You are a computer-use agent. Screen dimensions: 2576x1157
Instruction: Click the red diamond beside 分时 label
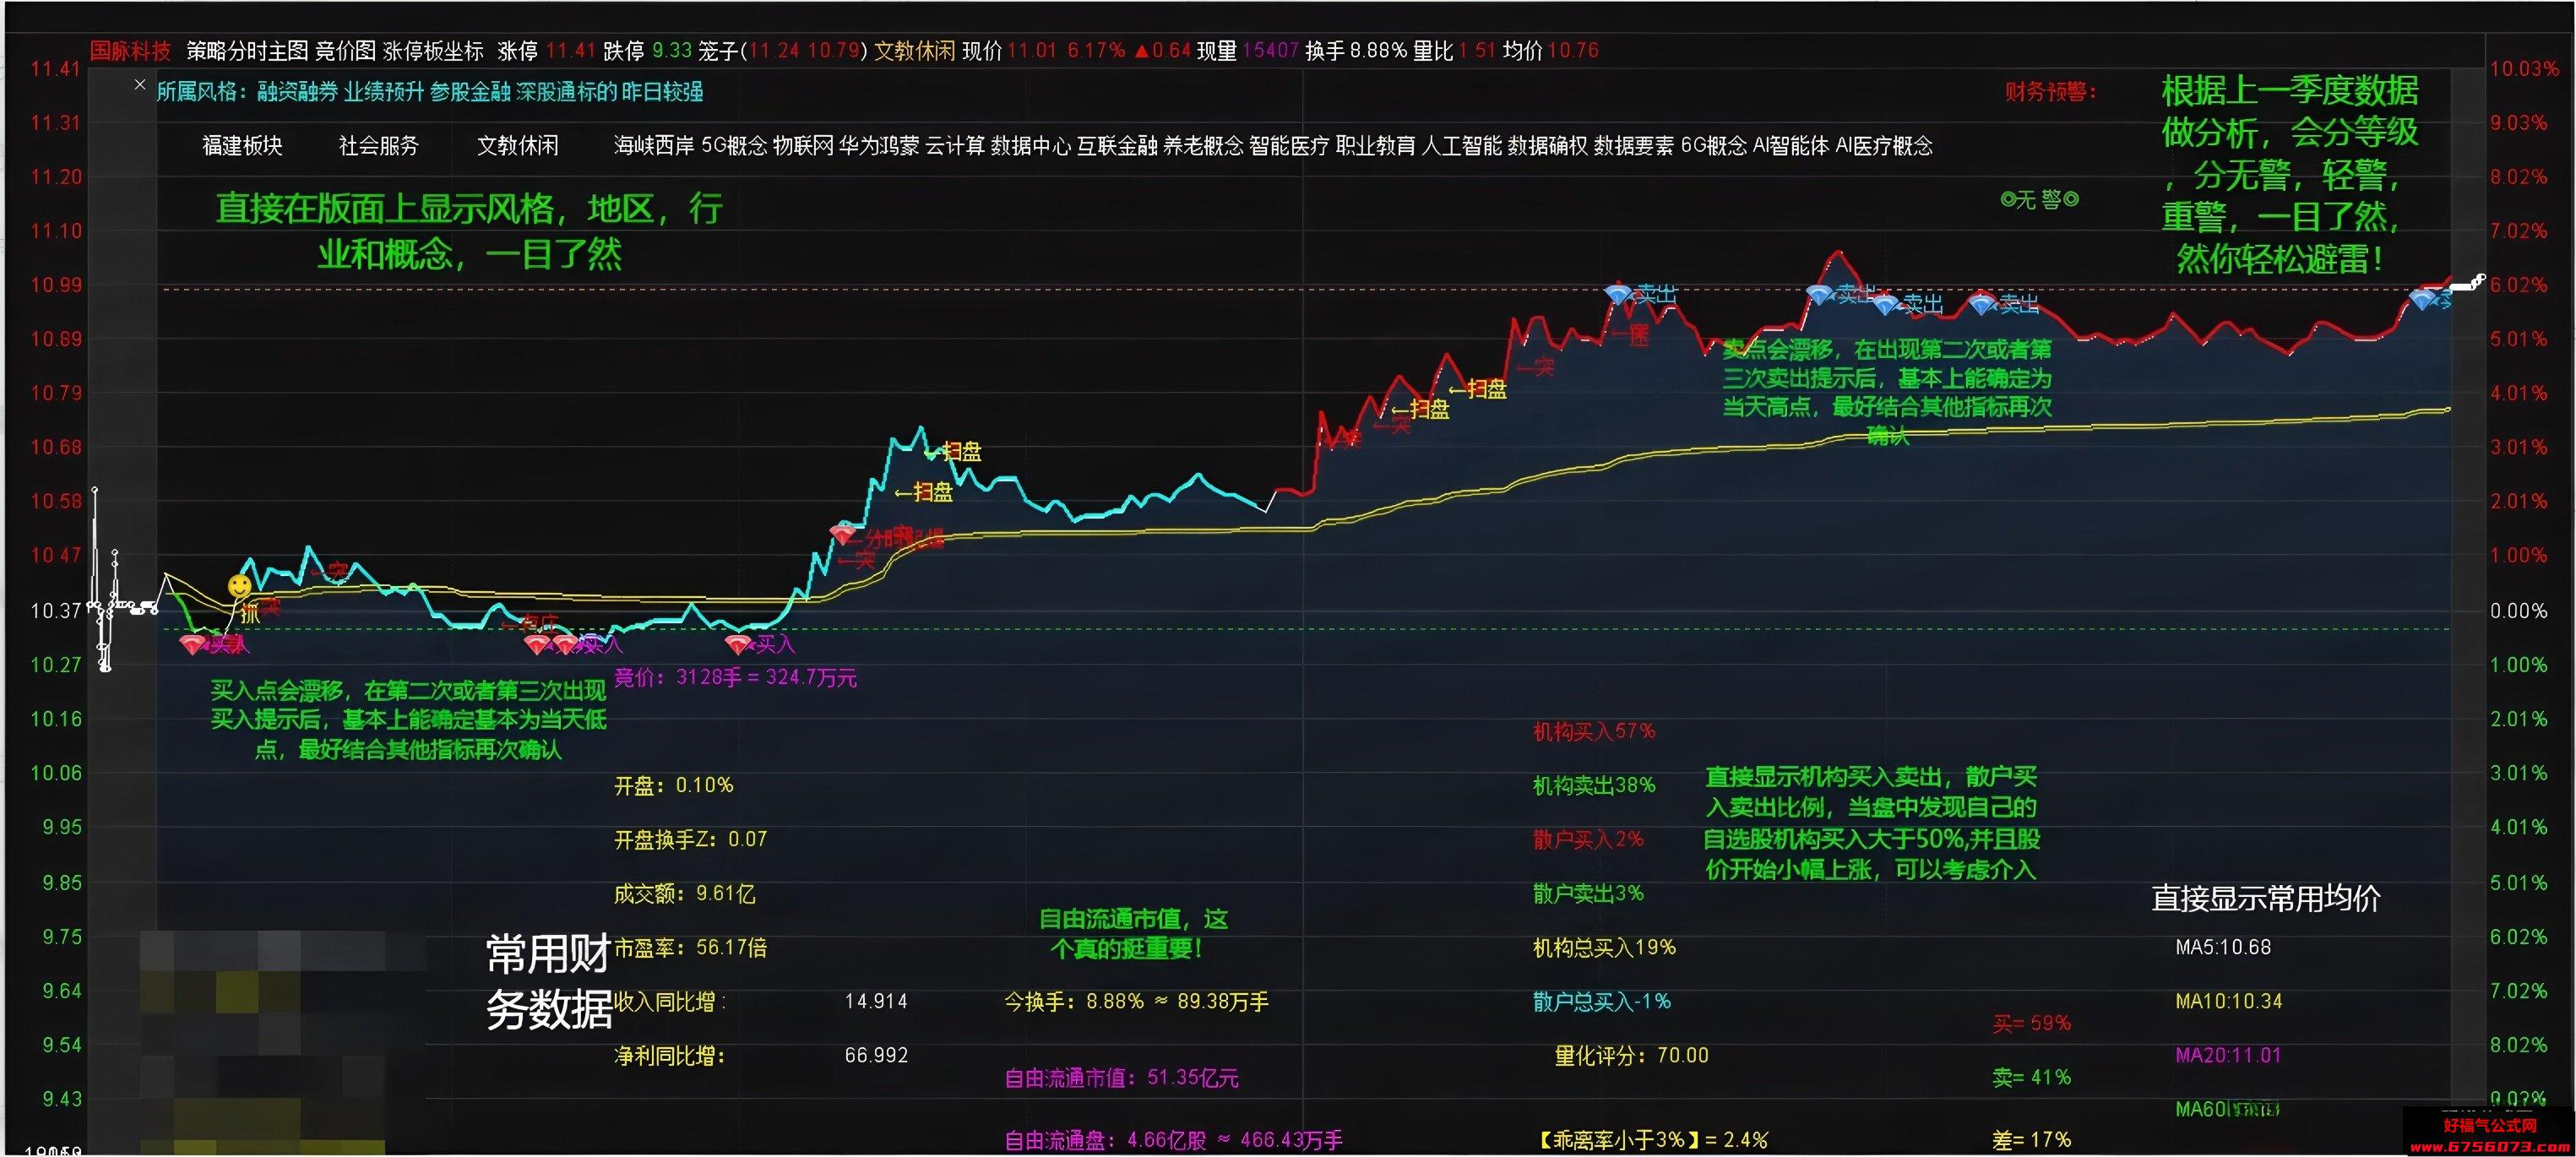[844, 536]
